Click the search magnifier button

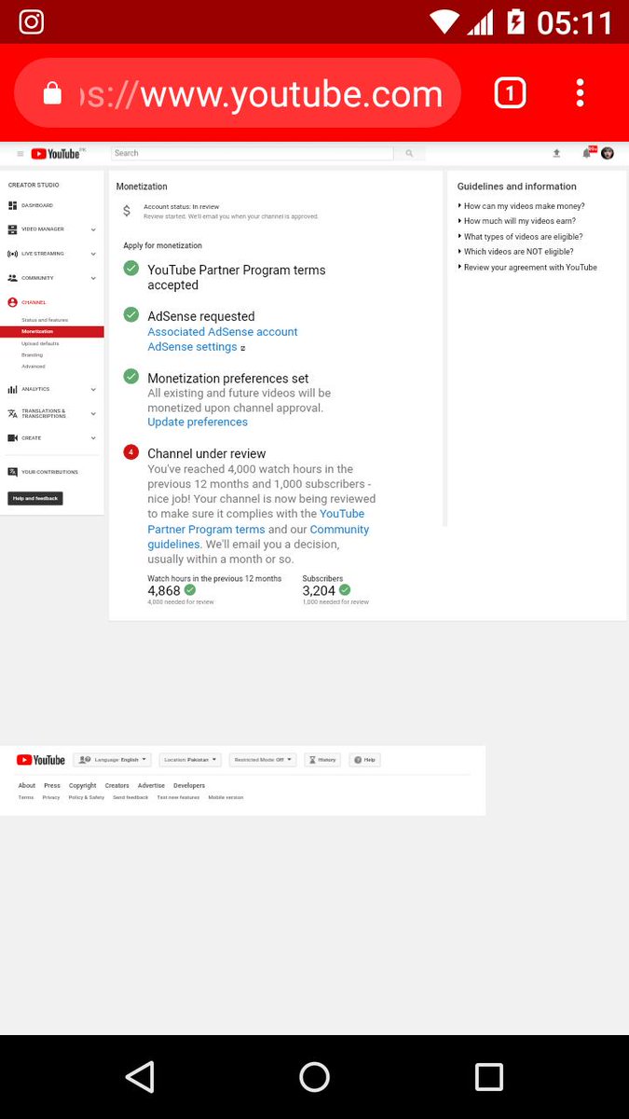(x=408, y=153)
